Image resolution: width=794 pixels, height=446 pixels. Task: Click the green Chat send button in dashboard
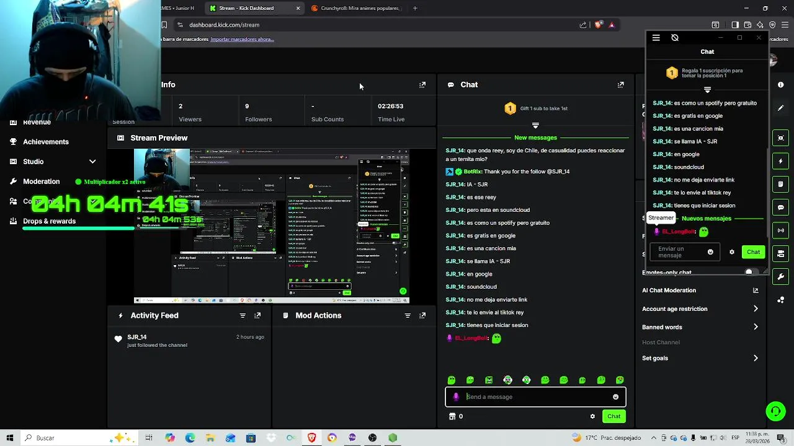coord(613,416)
